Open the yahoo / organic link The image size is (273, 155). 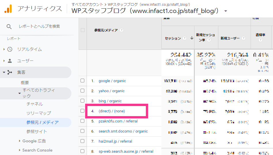click(x=112, y=91)
